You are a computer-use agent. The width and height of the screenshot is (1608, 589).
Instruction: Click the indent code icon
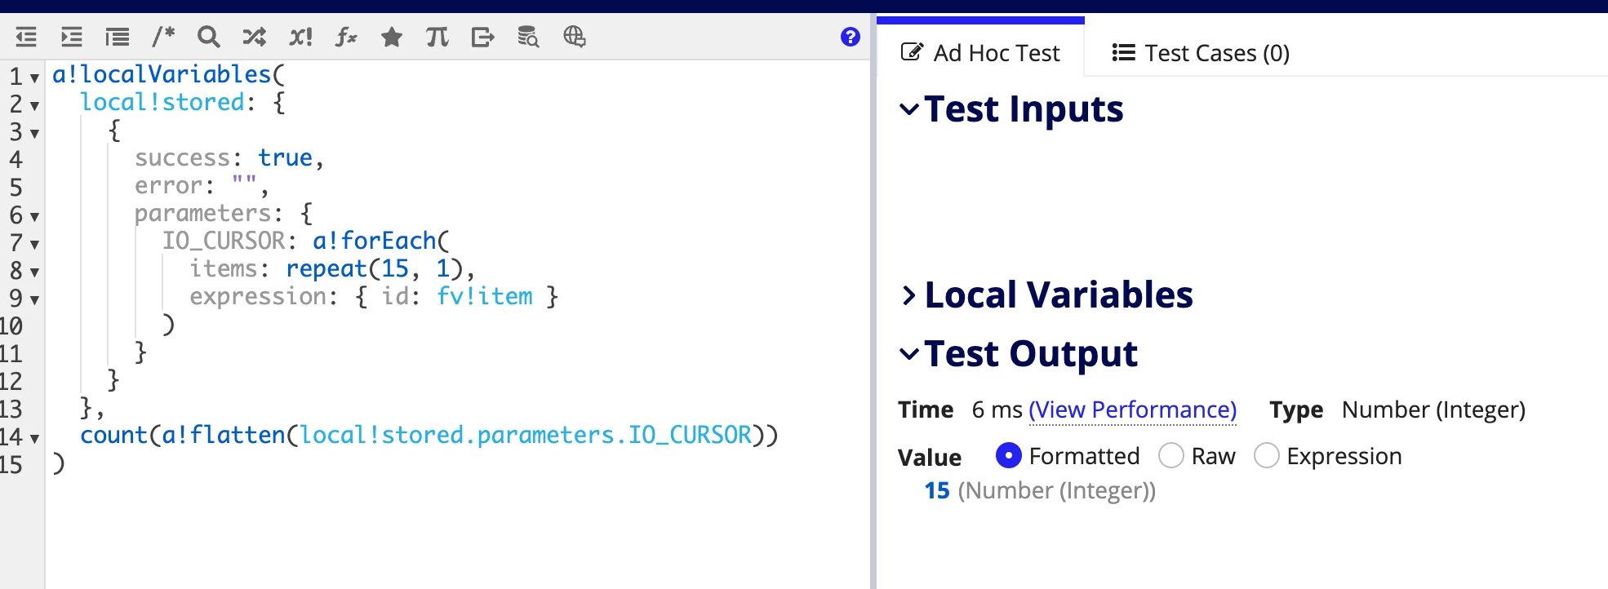(x=72, y=37)
